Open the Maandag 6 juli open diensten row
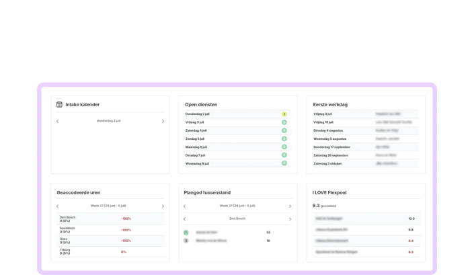This screenshot has height=275, width=474. [x=237, y=147]
